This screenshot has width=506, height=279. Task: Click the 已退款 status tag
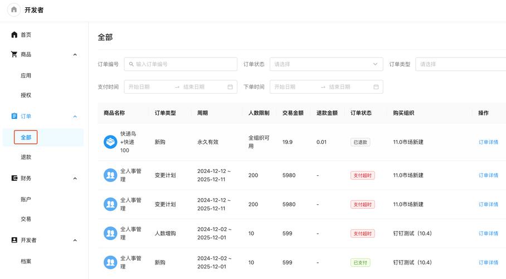pyautogui.click(x=361, y=142)
